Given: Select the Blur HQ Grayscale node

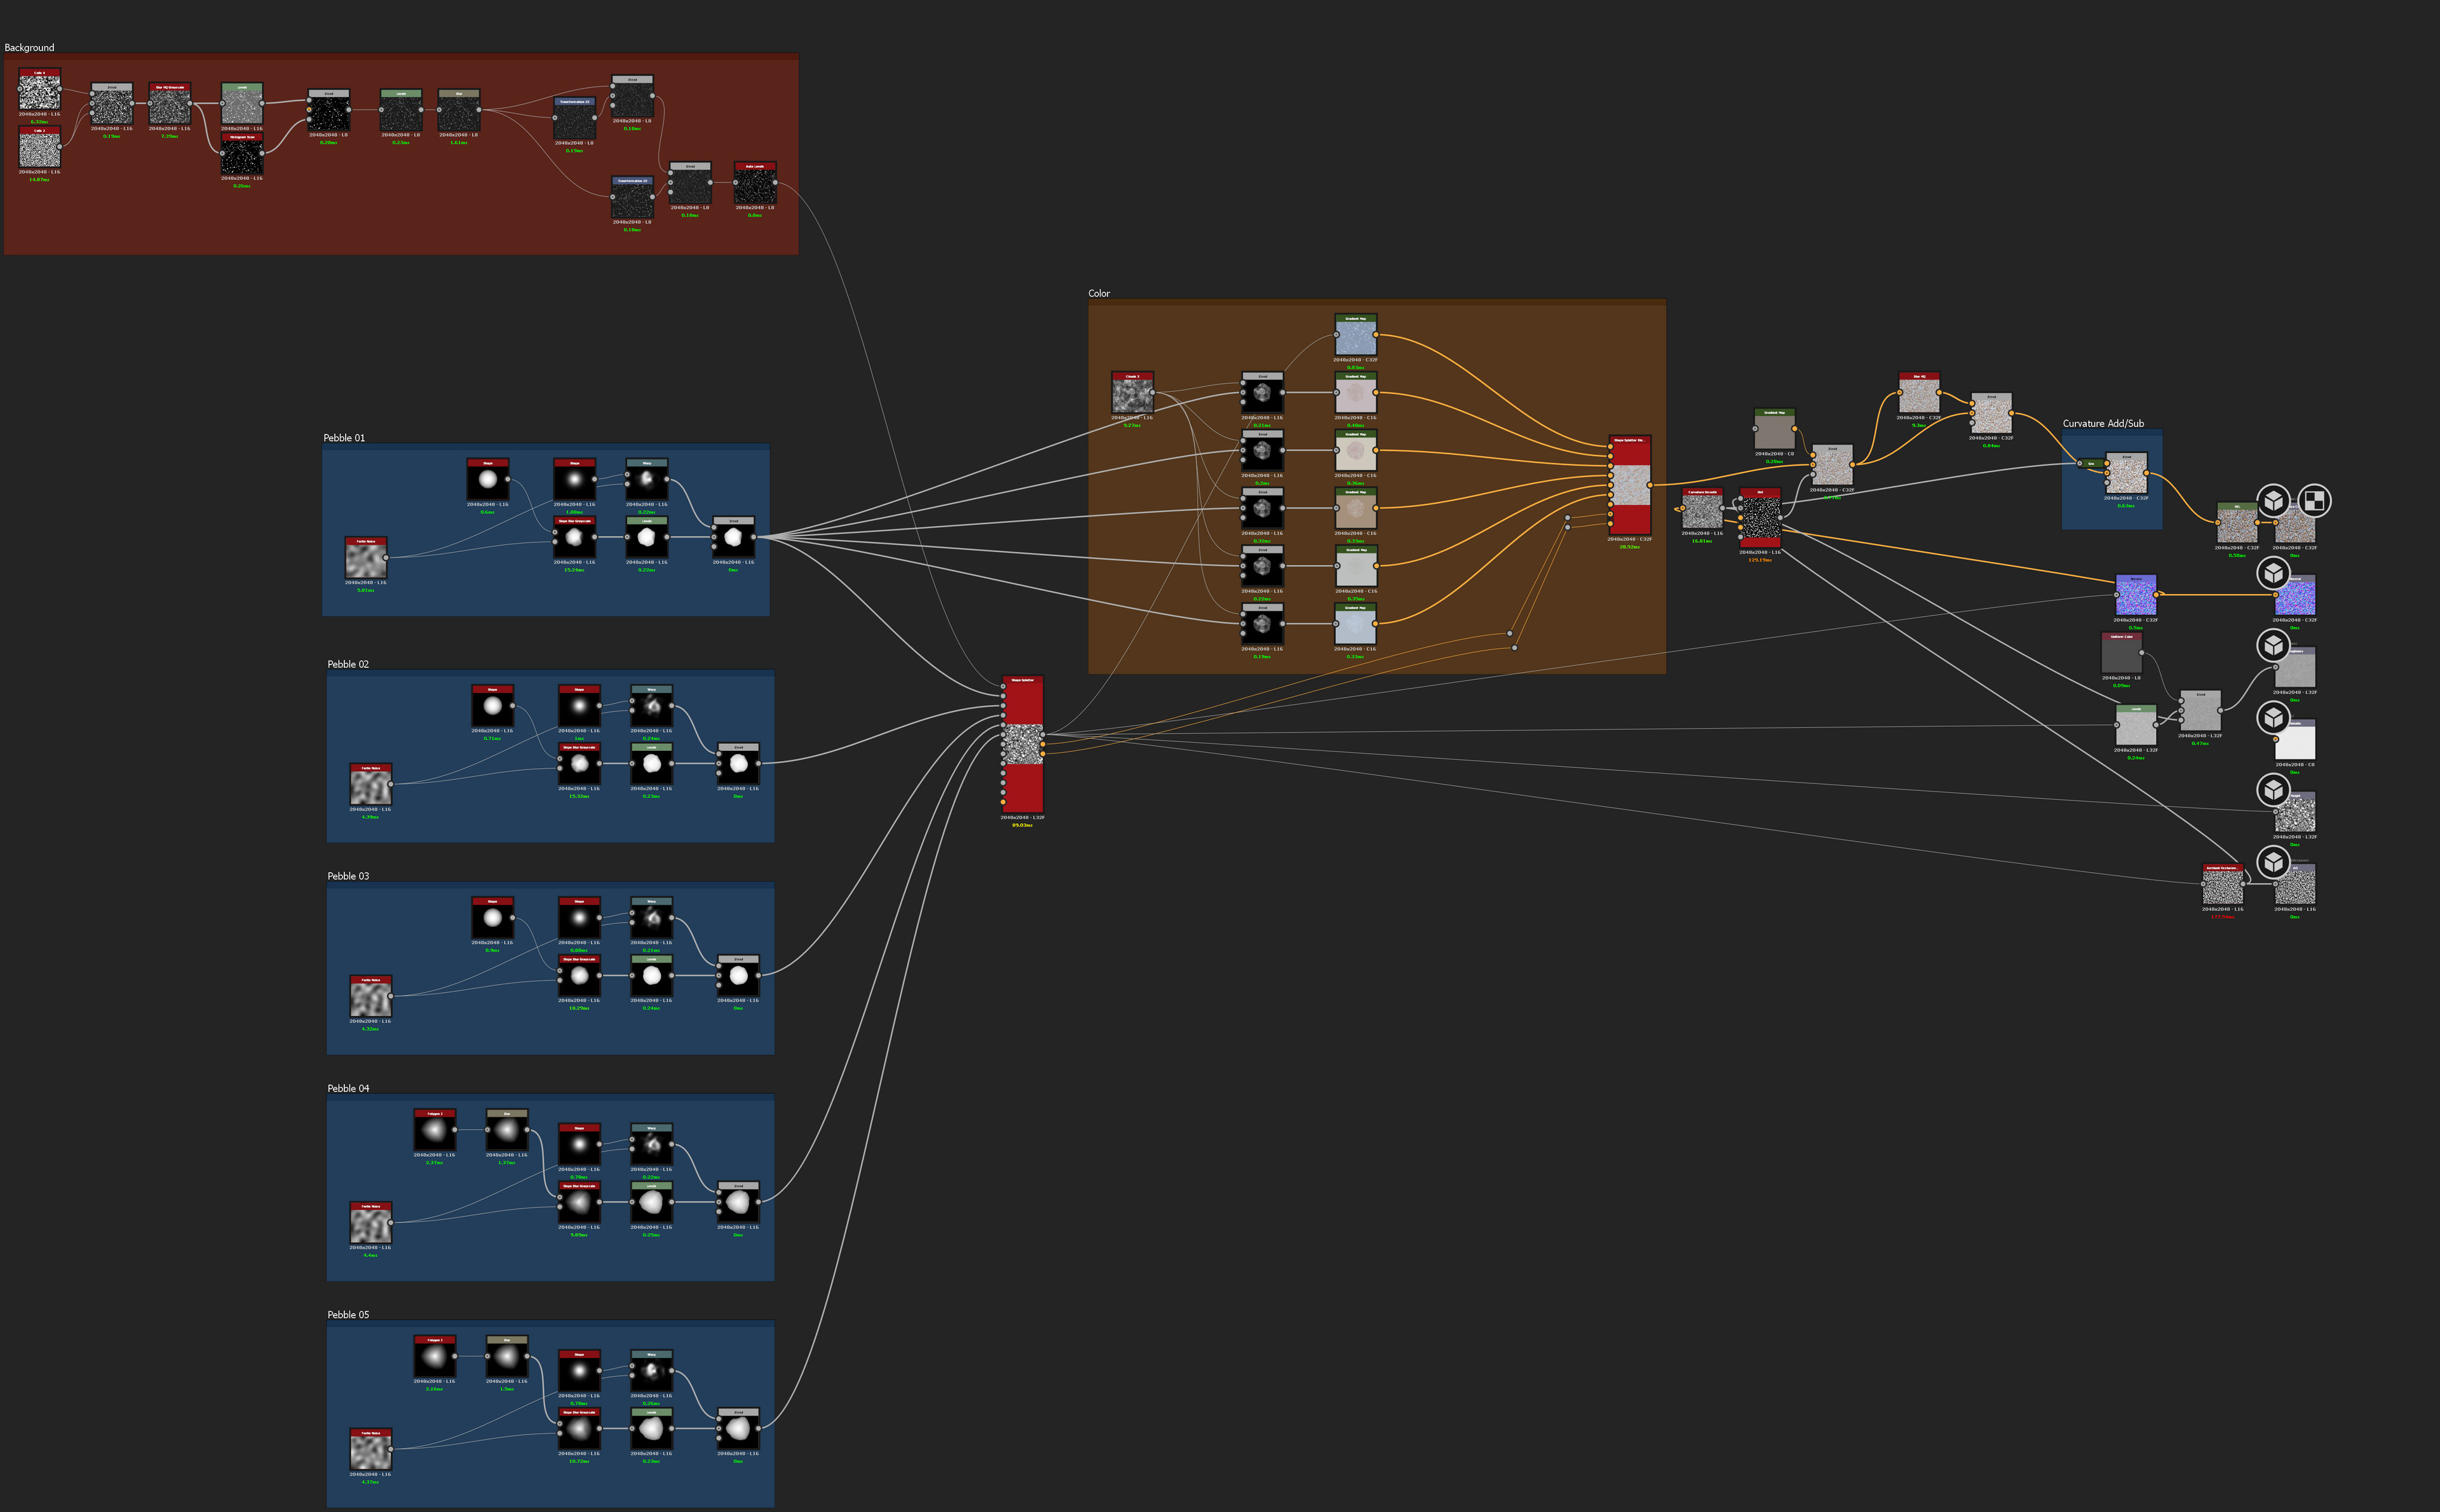Looking at the screenshot, I should 169,103.
